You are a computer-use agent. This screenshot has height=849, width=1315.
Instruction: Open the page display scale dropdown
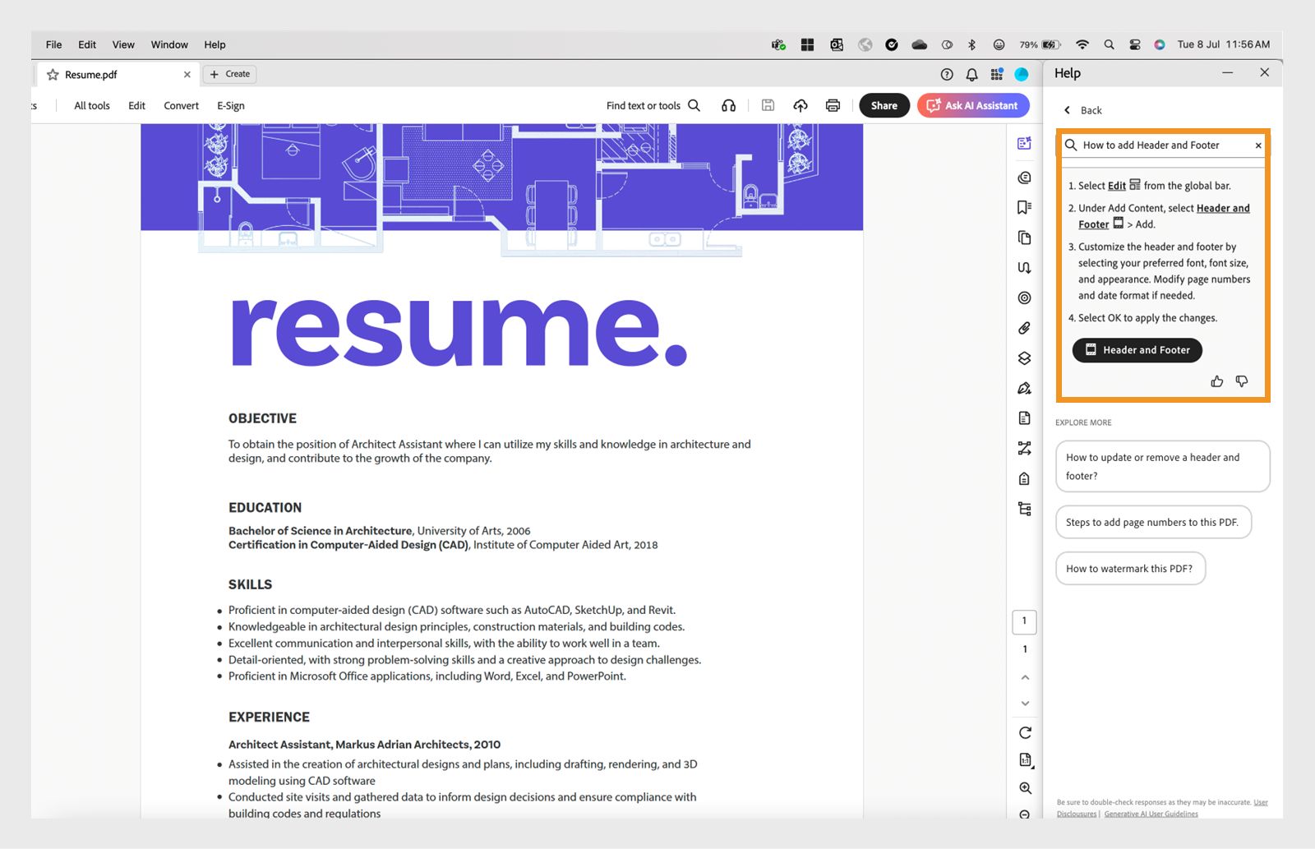click(1024, 759)
